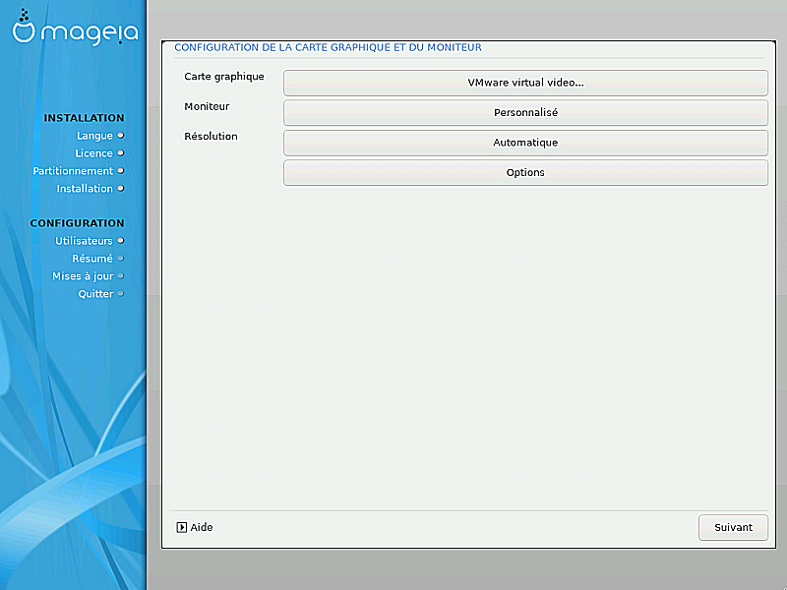Click the dimmed bullet next to Quitter
The width and height of the screenshot is (787, 590).
tap(121, 294)
